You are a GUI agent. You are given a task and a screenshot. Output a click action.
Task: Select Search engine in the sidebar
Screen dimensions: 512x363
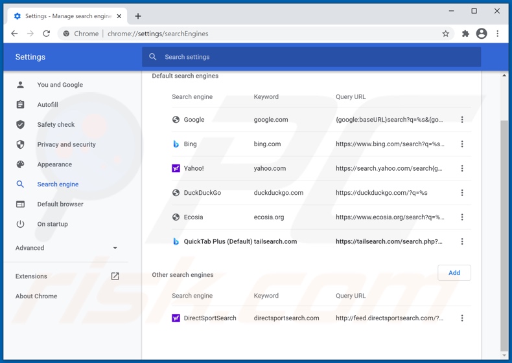click(58, 184)
